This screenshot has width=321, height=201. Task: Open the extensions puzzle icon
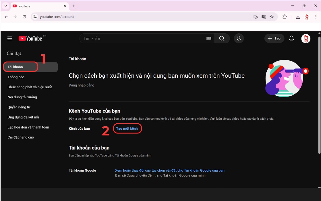pos(285,17)
